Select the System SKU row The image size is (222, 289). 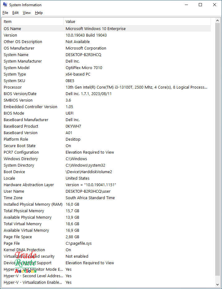[x=106, y=81]
